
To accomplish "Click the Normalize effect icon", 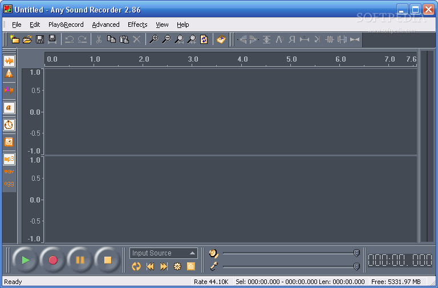I will coord(266,40).
